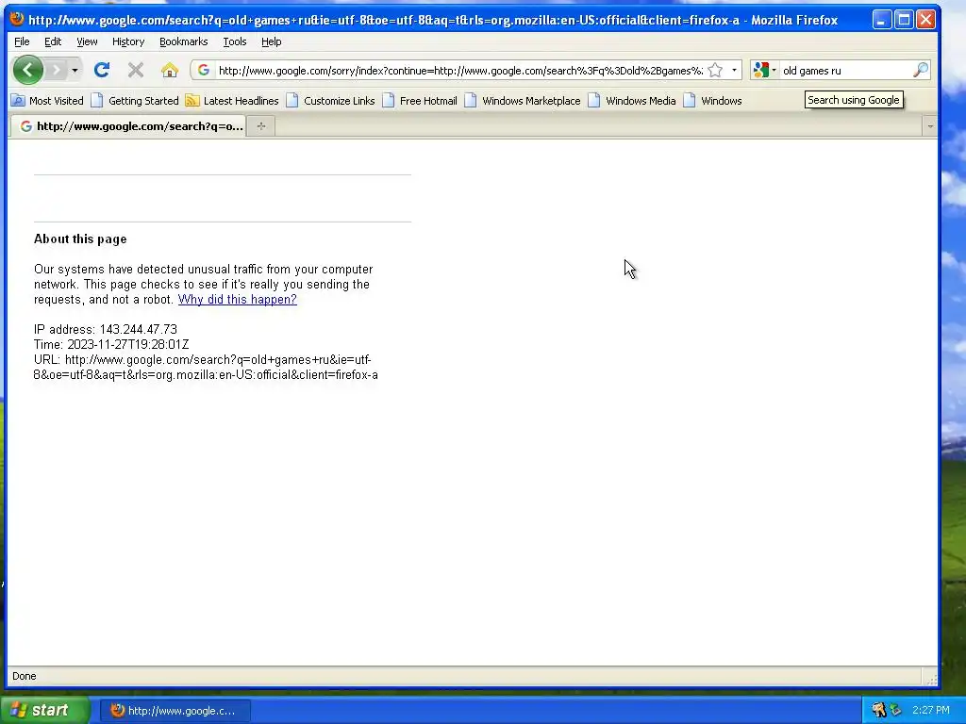Click the 'Time: 2023-11-27T19:28:01Z' line

click(111, 344)
